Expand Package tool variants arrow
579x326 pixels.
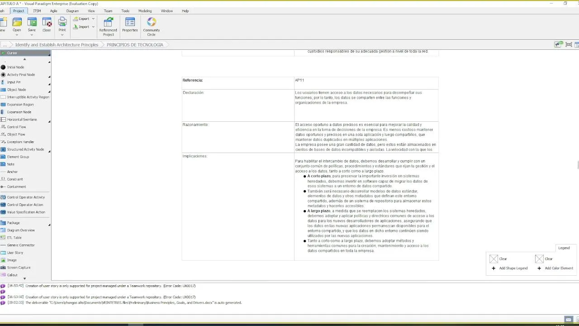(x=49, y=225)
